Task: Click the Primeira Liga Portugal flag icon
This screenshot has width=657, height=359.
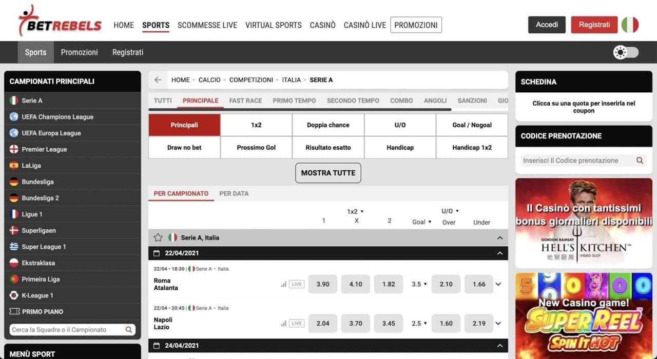Action: point(14,279)
